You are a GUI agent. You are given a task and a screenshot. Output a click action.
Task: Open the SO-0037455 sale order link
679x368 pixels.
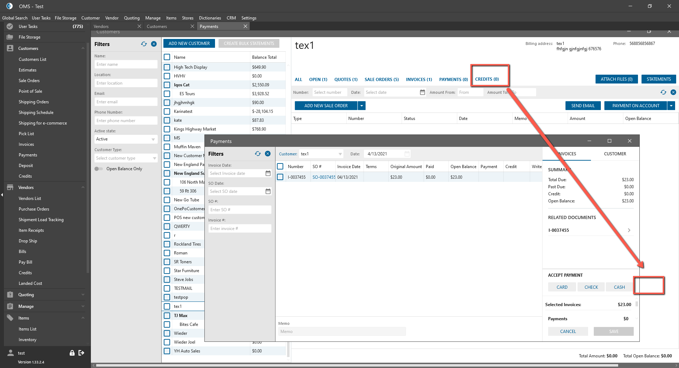(x=324, y=177)
